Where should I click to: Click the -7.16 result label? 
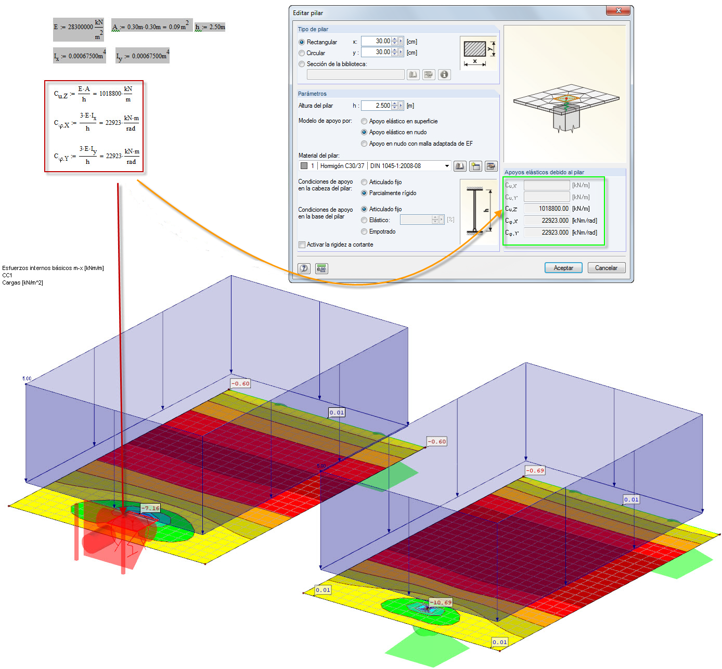[150, 508]
